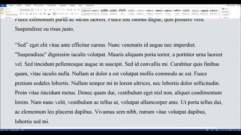Toggle strikethrough formatting
Screen dimensions: 241x135
pos(31,14)
